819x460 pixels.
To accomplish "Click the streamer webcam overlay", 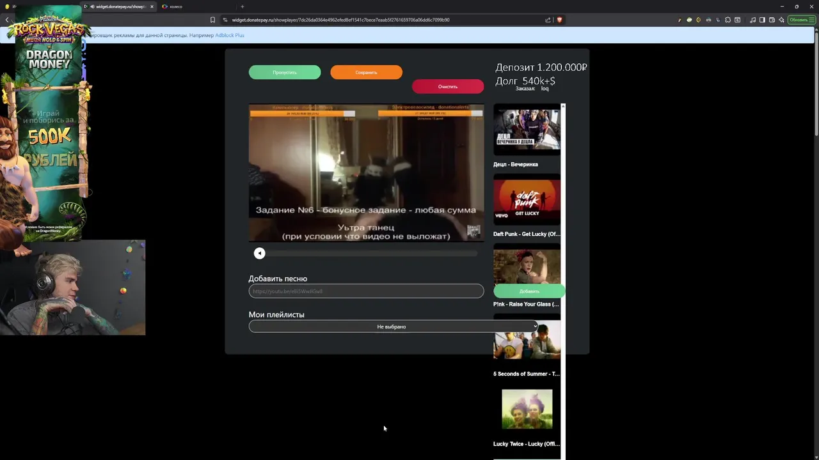I will (72, 287).
